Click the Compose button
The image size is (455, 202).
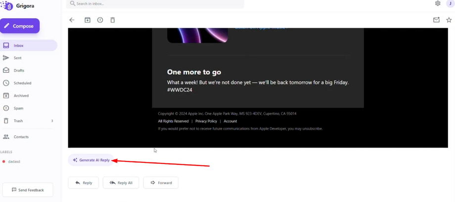[x=20, y=26]
